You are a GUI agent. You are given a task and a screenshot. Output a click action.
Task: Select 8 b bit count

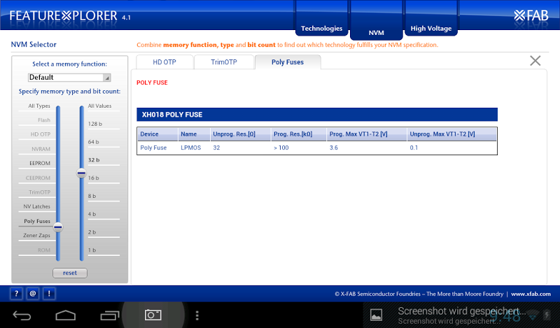92,196
